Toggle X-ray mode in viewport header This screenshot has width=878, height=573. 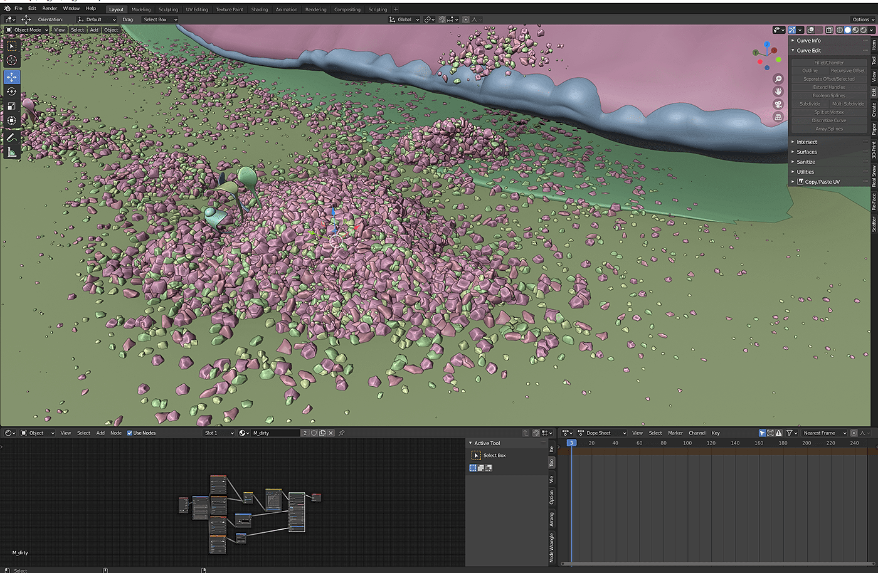[829, 29]
